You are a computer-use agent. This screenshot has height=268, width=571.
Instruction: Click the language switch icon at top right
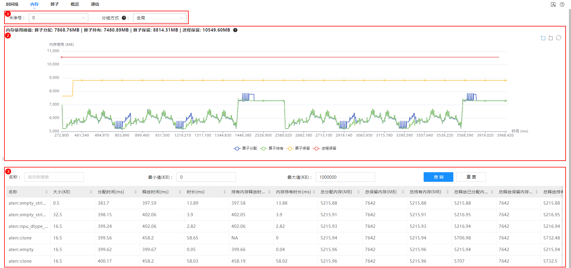tap(553, 4)
